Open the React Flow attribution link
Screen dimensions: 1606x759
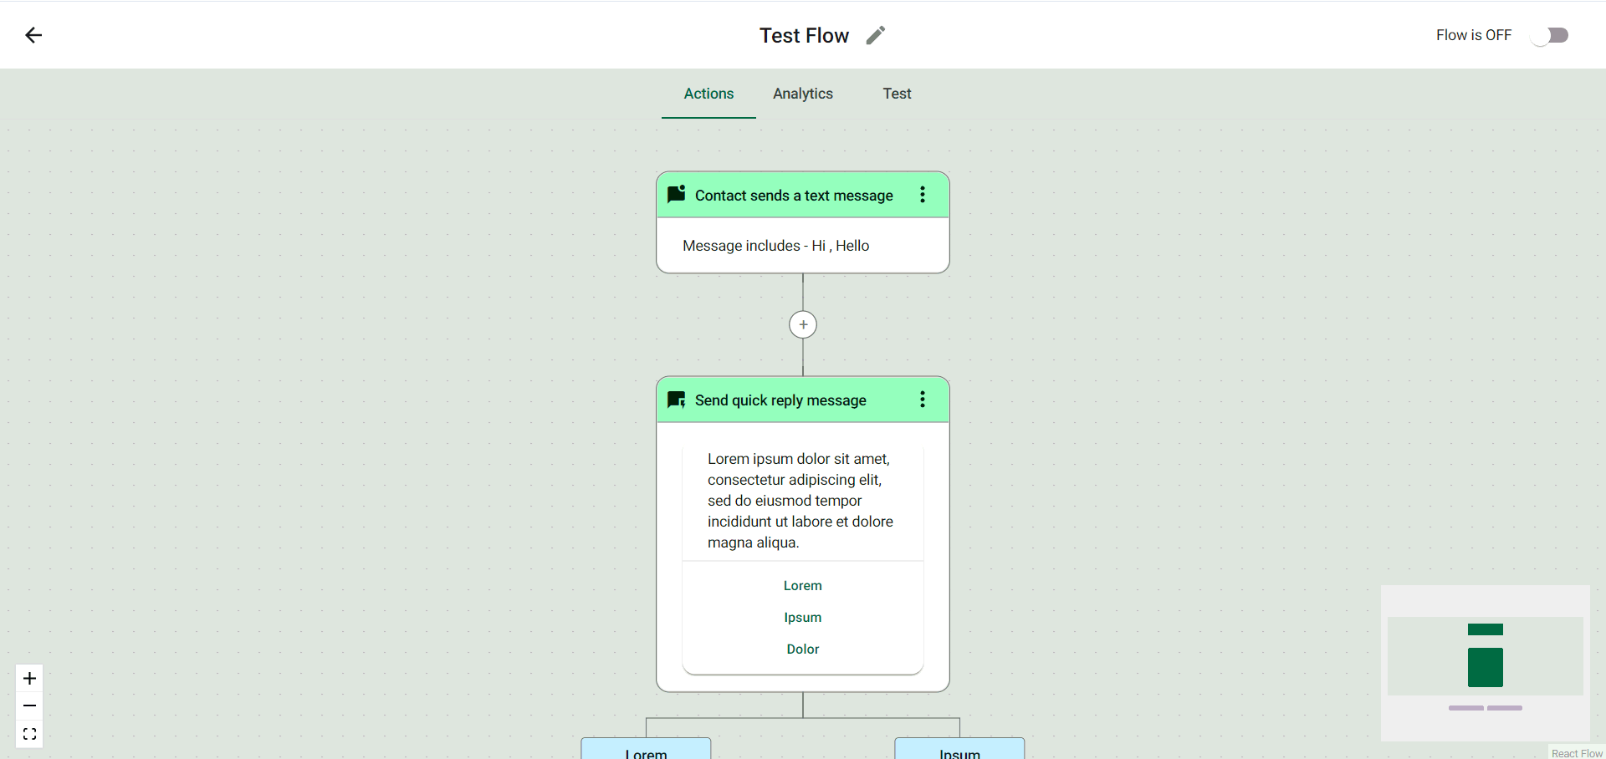1577,753
